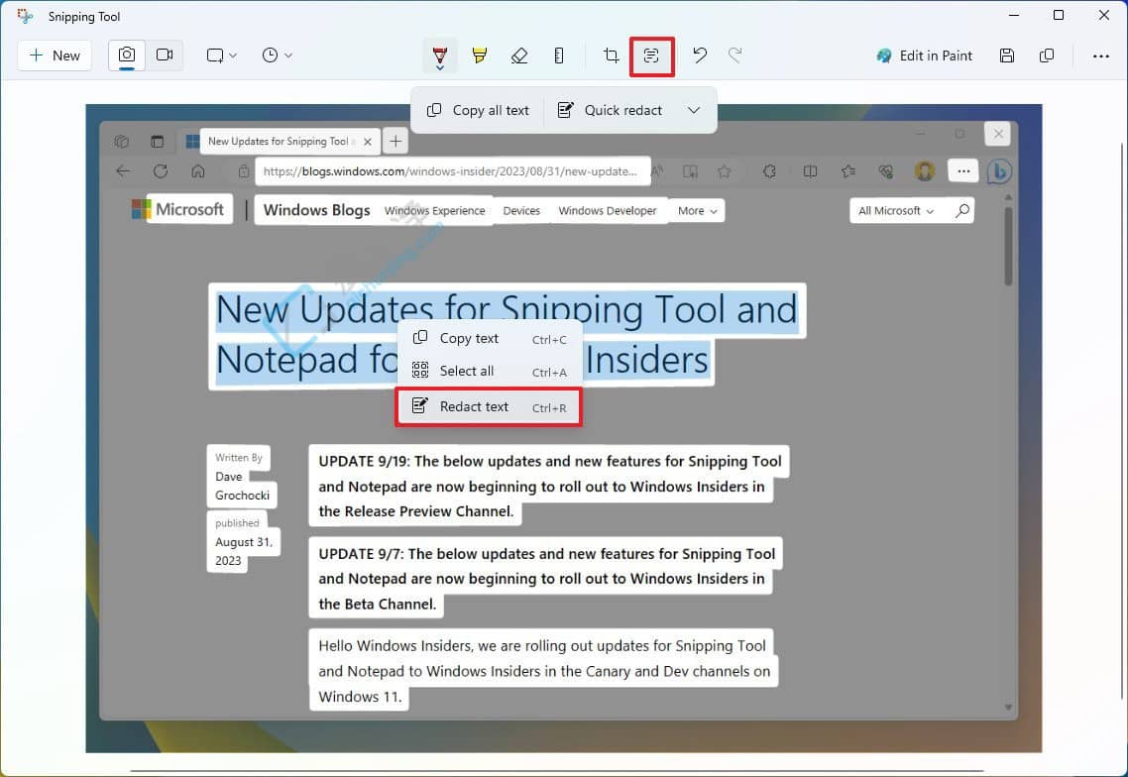Viewport: 1128px width, 777px height.
Task: Toggle the Ruler tool
Action: coord(559,55)
